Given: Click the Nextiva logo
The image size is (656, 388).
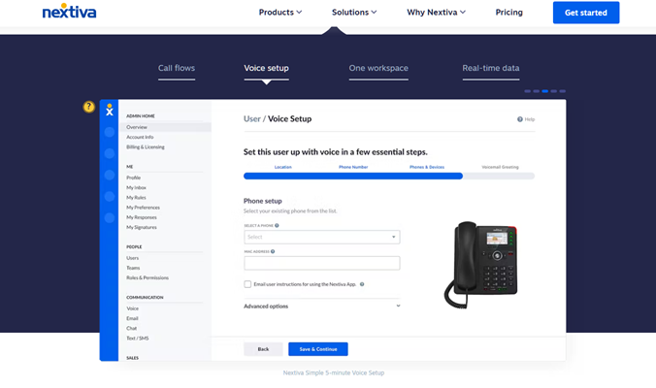Looking at the screenshot, I should click(x=69, y=12).
